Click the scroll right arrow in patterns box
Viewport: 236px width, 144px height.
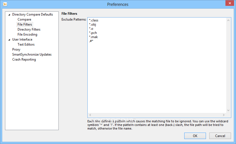click(x=224, y=115)
